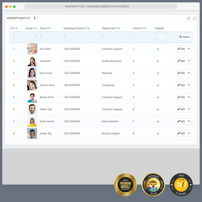Image resolution: width=202 pixels, height=202 pixels.
Task: Toggle enabled checkmark for Bianca Wind
Action: 158,97
